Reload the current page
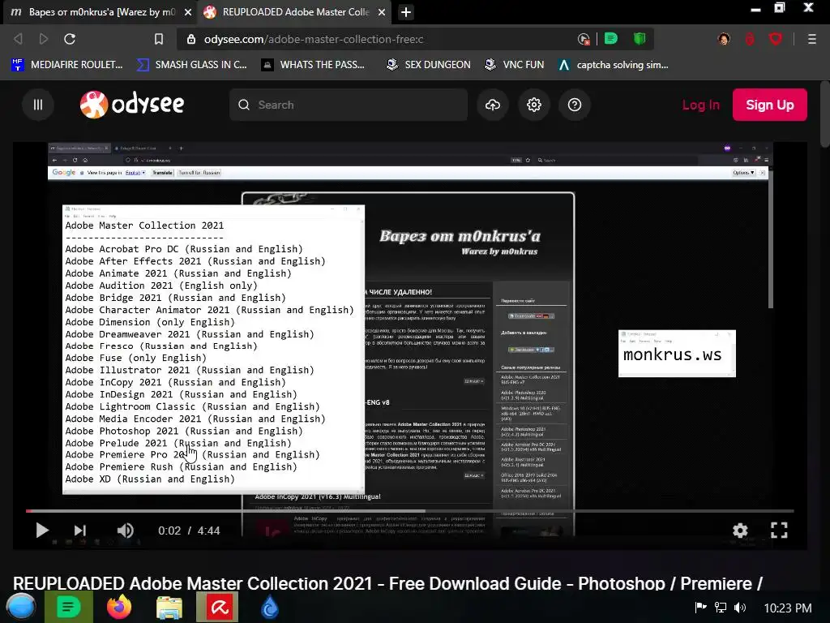830x623 pixels. (x=70, y=39)
